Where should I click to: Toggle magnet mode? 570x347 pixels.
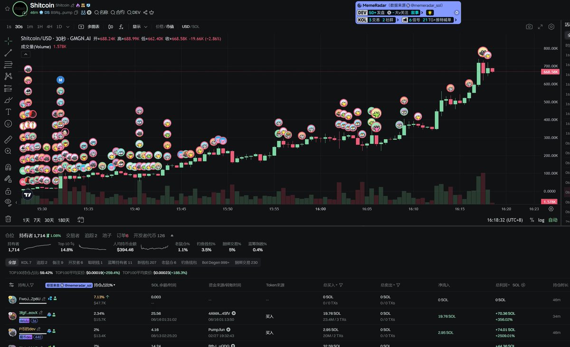pos(8,167)
